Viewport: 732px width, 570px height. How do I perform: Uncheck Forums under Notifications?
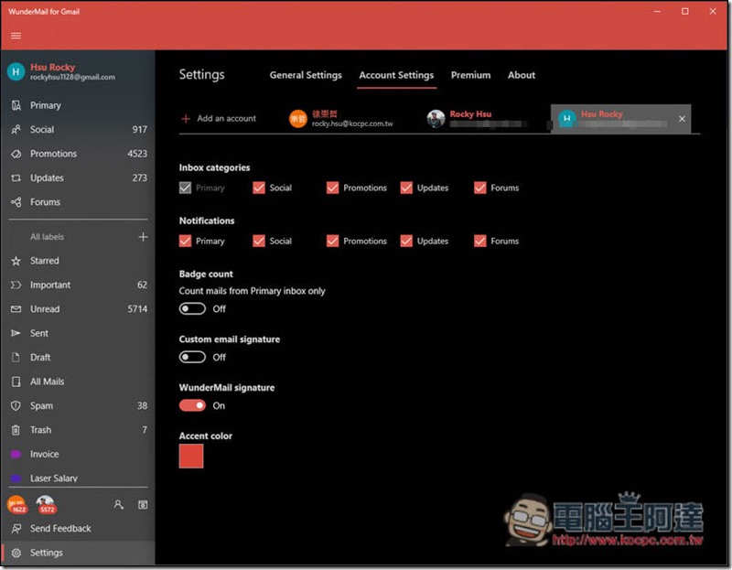click(480, 241)
